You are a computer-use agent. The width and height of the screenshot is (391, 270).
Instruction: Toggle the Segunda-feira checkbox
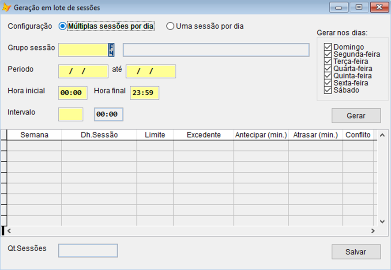[328, 54]
